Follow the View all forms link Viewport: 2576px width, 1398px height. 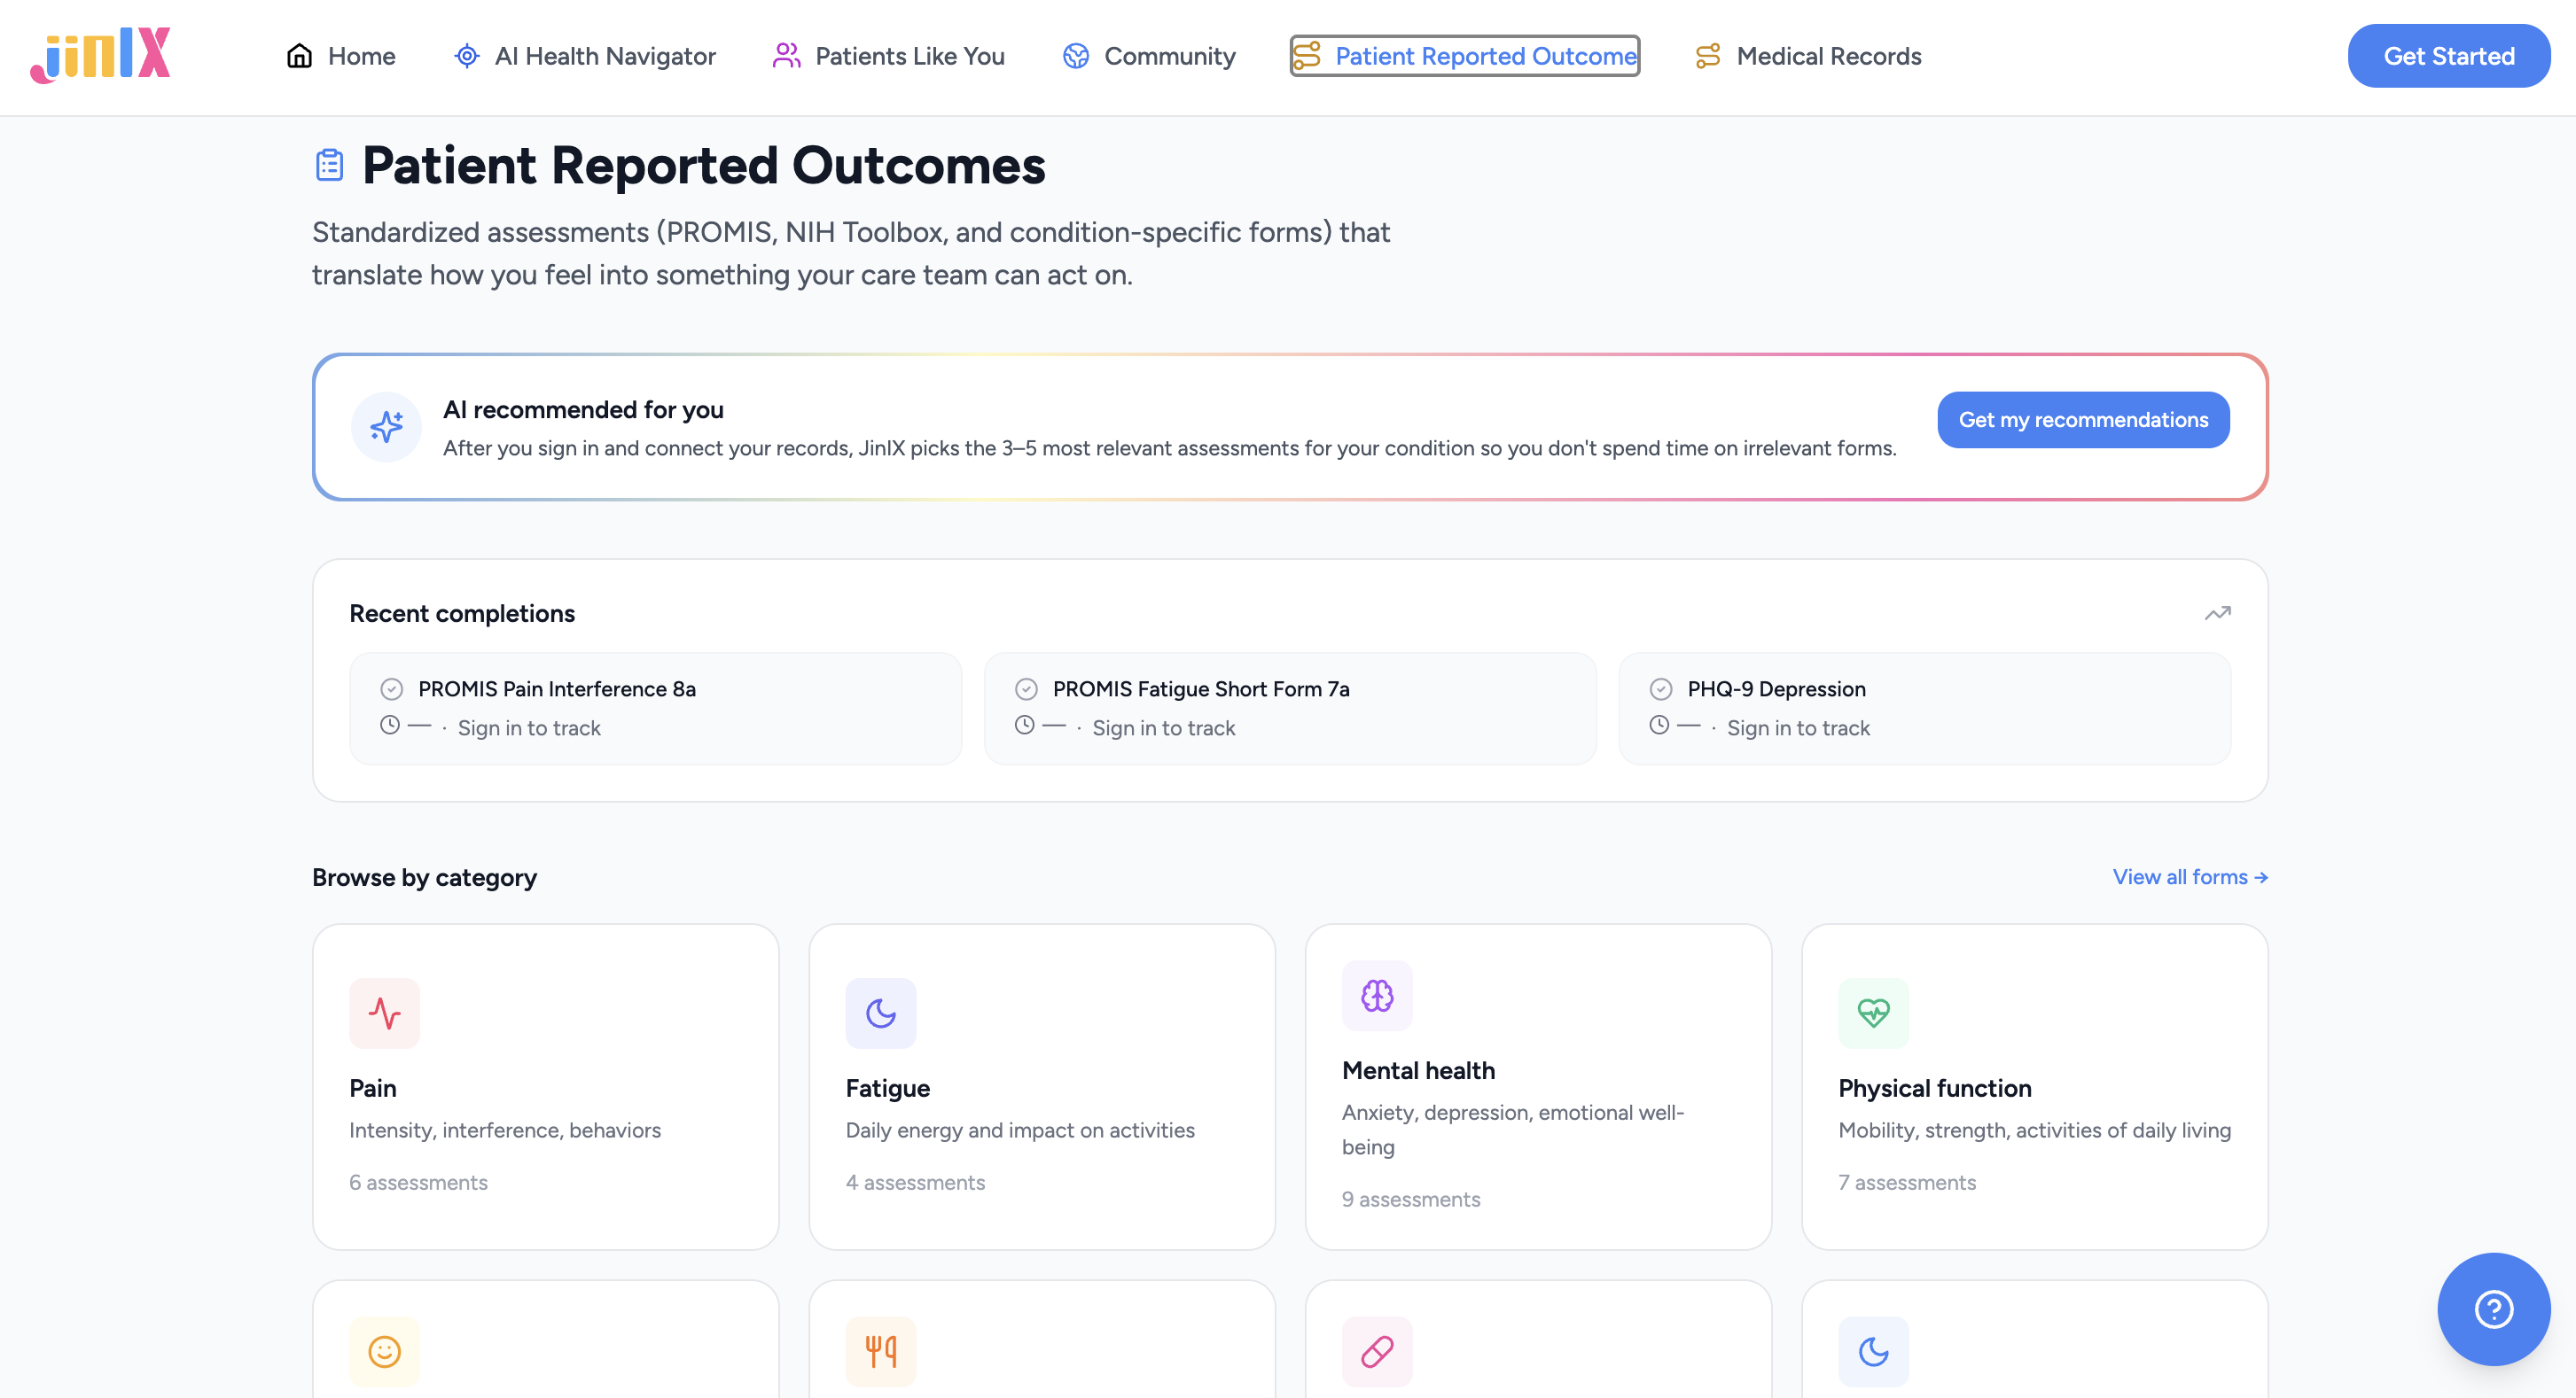click(2190, 876)
